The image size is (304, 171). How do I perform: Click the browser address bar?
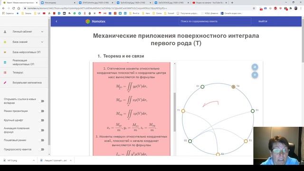pyautogui.click(x=138, y=8)
